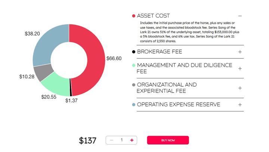Expand Organizational and Experiential Fee plus icon
Screen dimensions: 269x152
(x=240, y=88)
